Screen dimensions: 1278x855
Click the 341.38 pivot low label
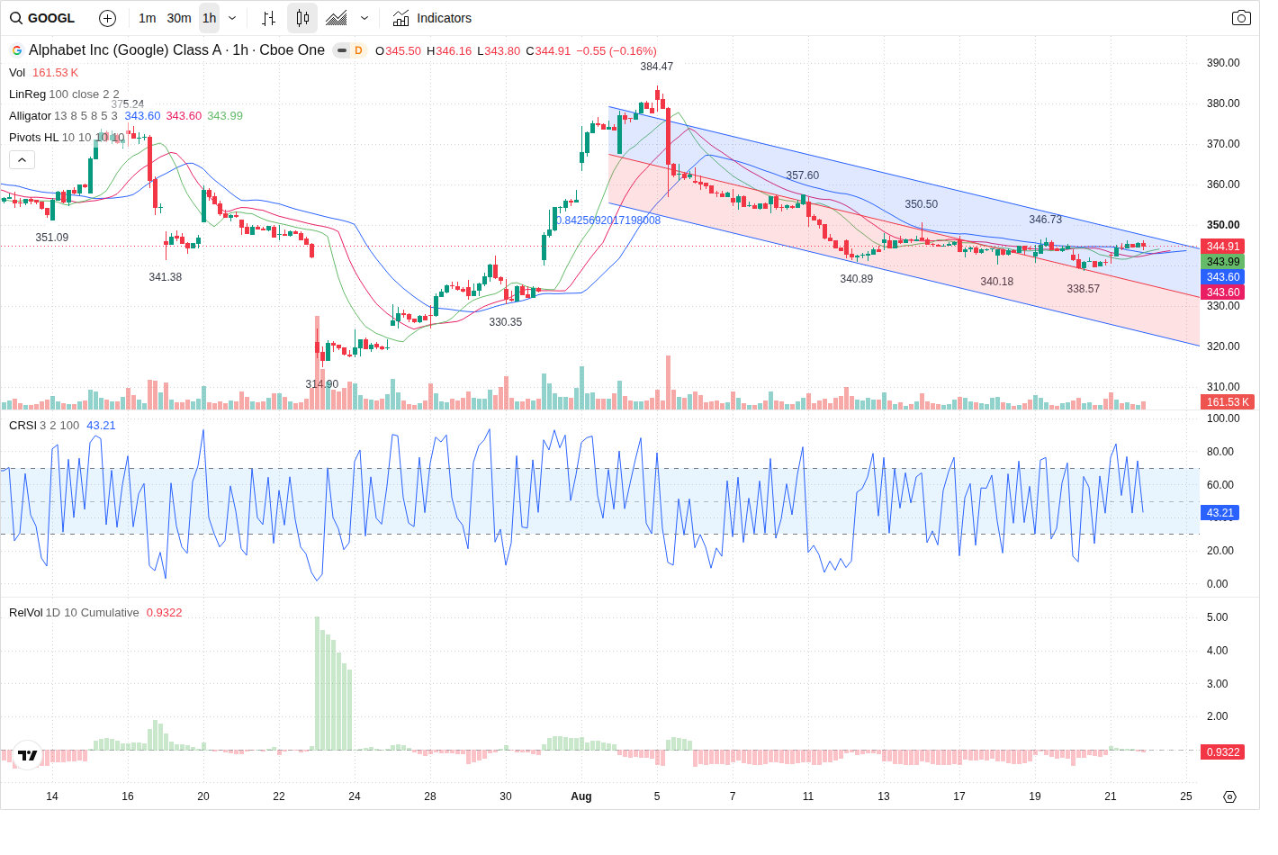pos(165,277)
